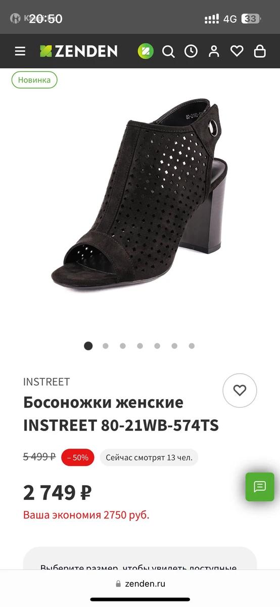
Task: Open favorites heart in header
Action: coord(237,51)
